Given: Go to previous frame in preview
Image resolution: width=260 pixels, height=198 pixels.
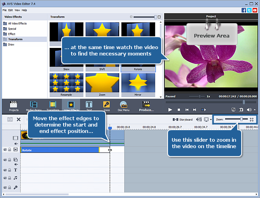Looking at the screenshot, I should click(x=187, y=110).
